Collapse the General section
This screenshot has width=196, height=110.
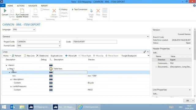tap(148, 37)
